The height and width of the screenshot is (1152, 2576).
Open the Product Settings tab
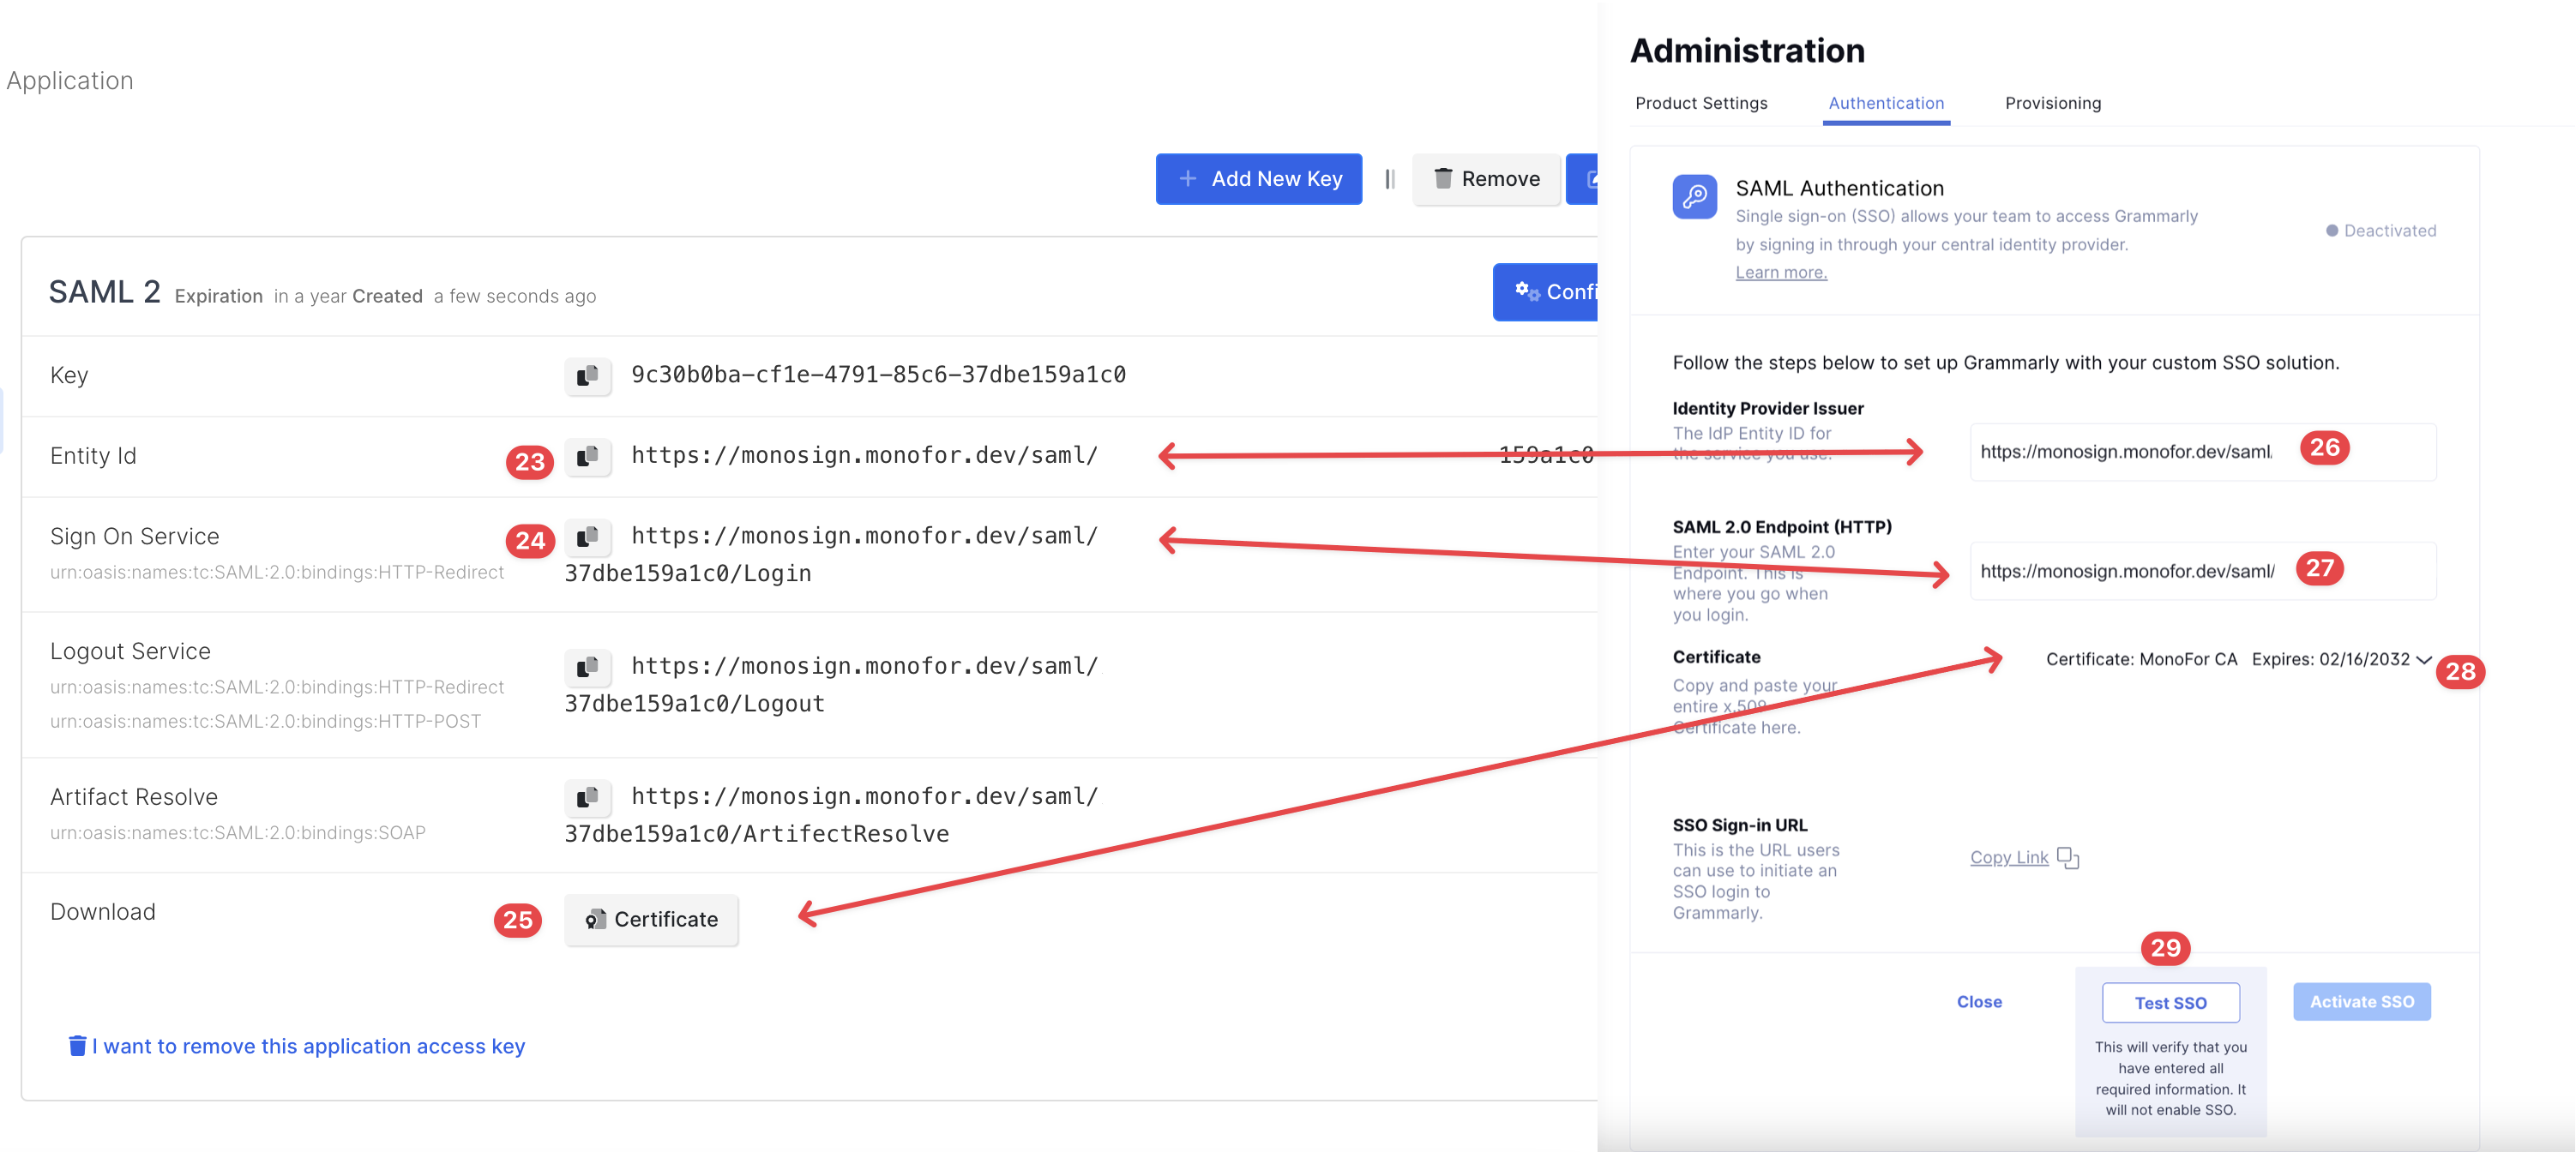(x=1701, y=103)
